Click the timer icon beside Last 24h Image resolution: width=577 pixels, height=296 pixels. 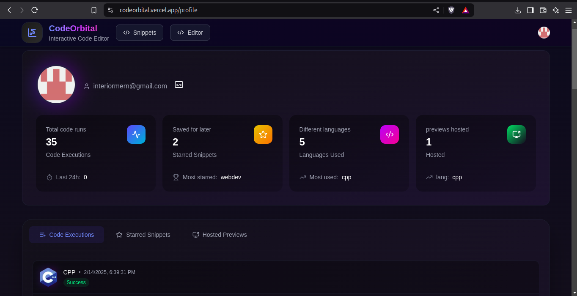pyautogui.click(x=49, y=177)
